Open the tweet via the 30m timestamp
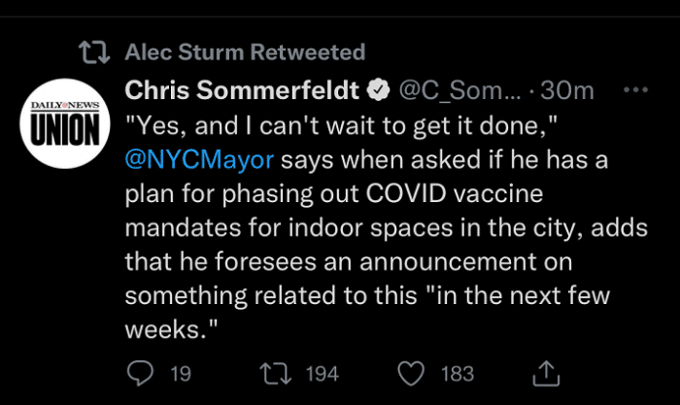 [x=567, y=90]
